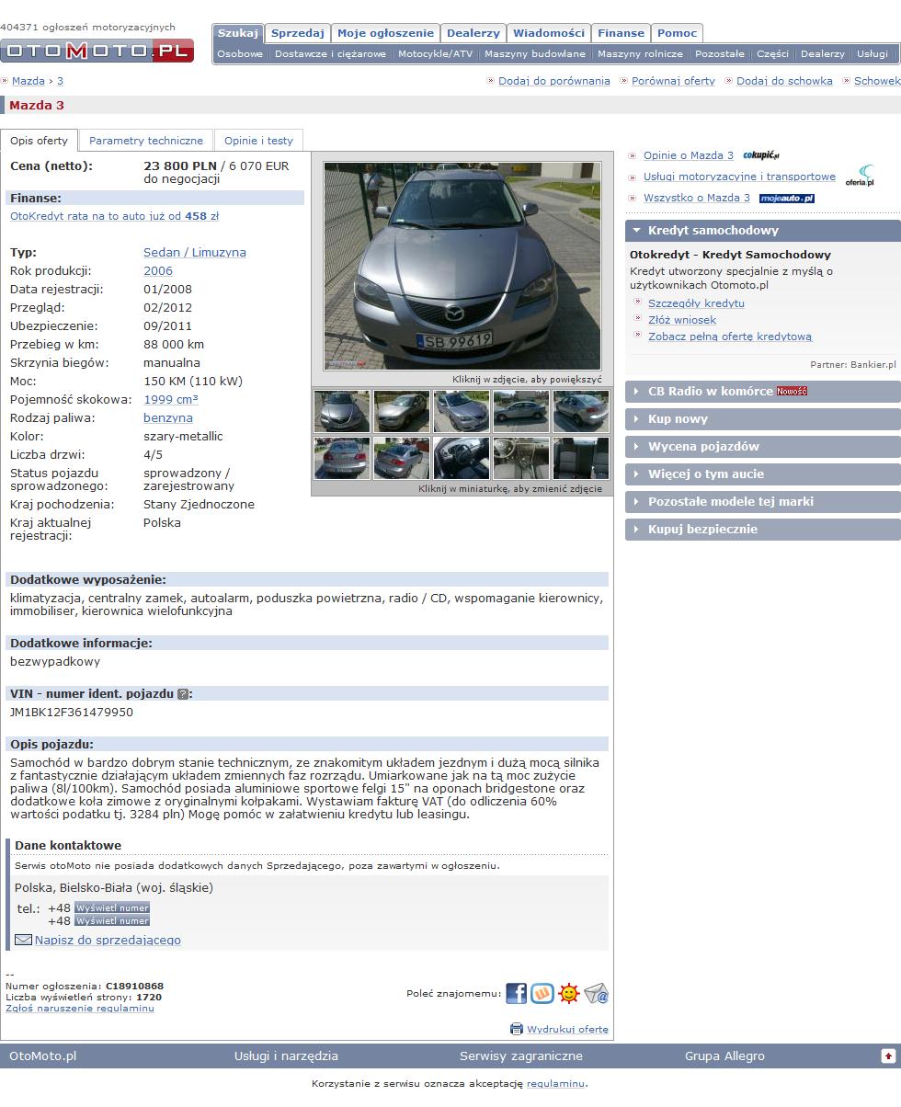This screenshot has height=1107, width=901.
Task: Click Porównaj oferty link
Action: [673, 81]
